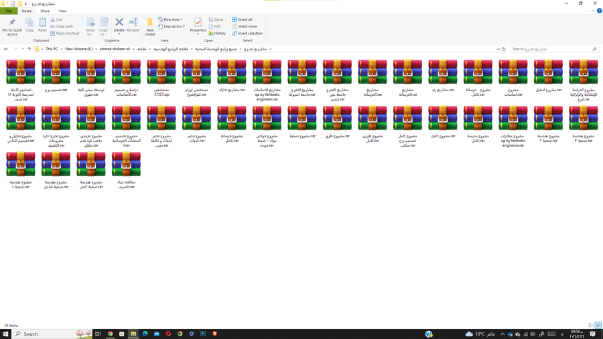
Task: Click the search box in File Explorer
Action: pos(551,49)
